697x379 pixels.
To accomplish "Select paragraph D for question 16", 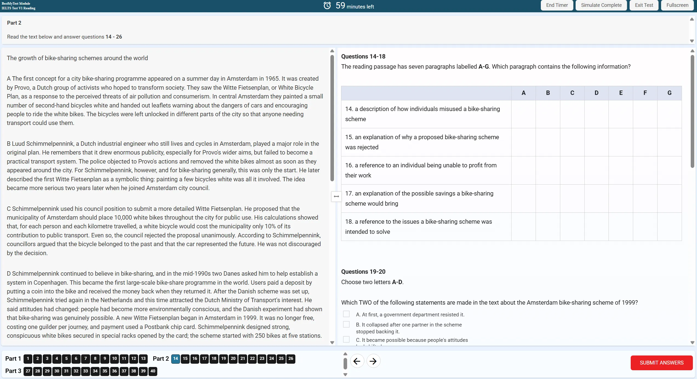I will click(596, 170).
